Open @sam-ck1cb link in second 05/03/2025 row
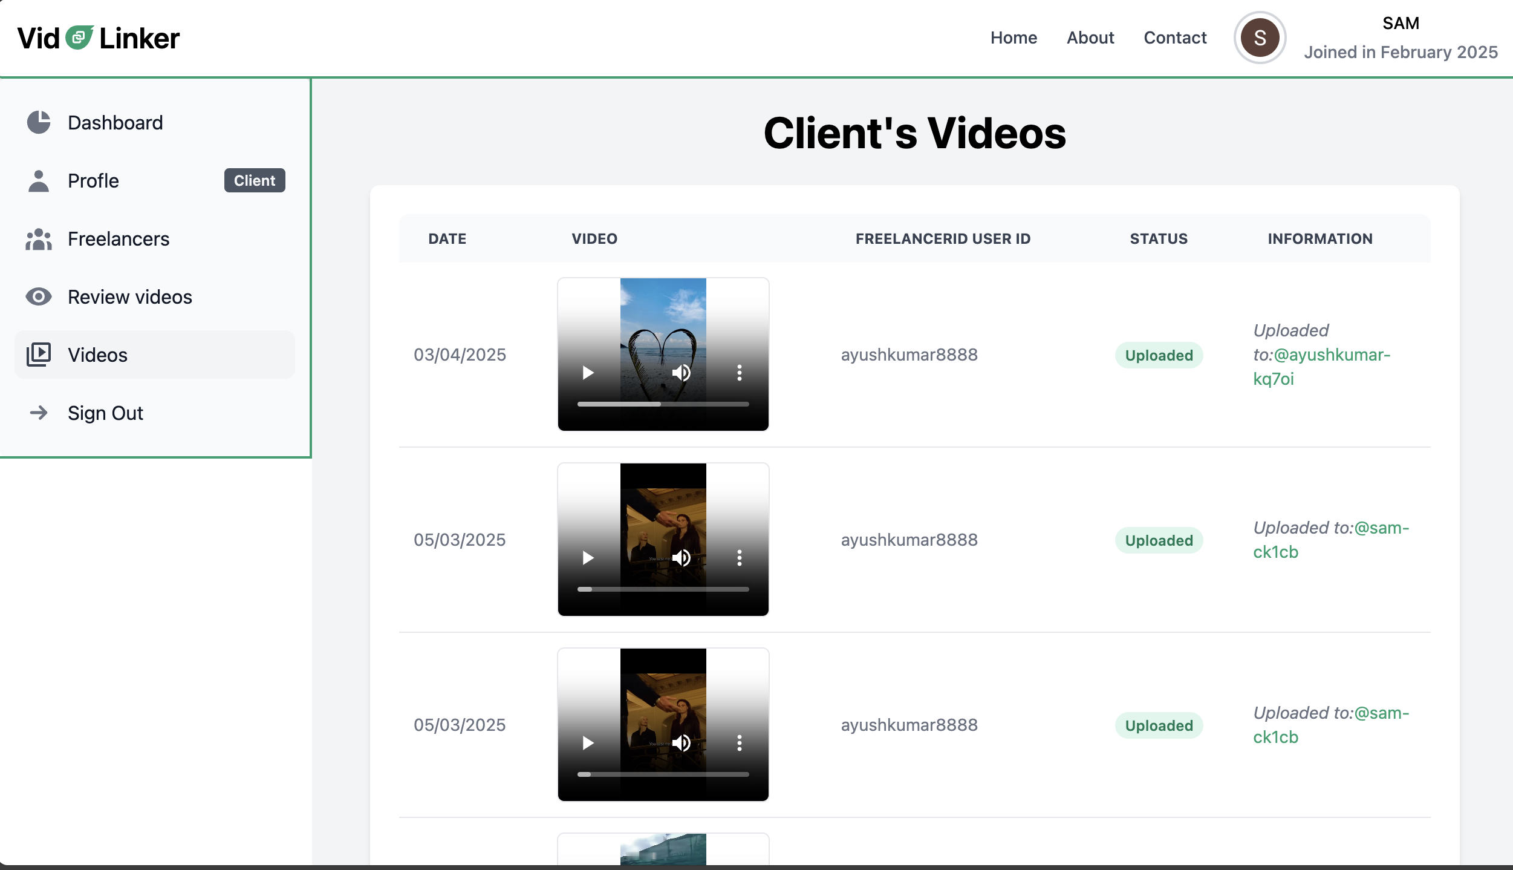 pos(1330,725)
